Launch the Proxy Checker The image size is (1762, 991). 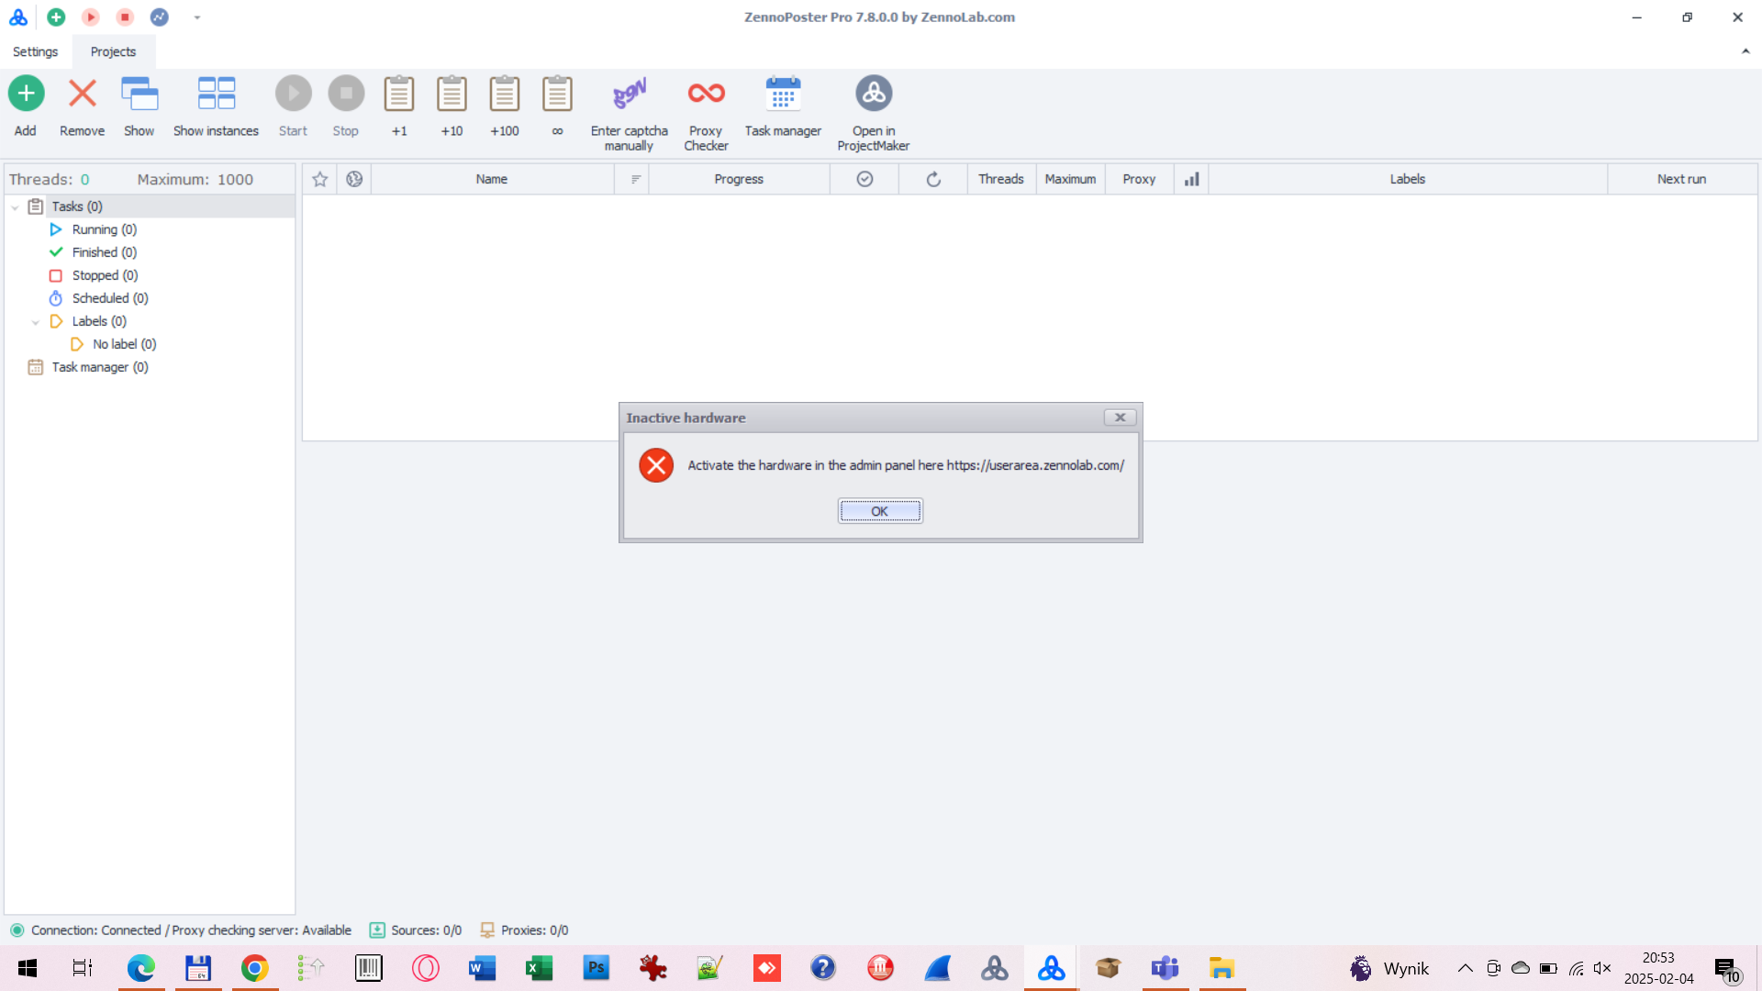707,114
